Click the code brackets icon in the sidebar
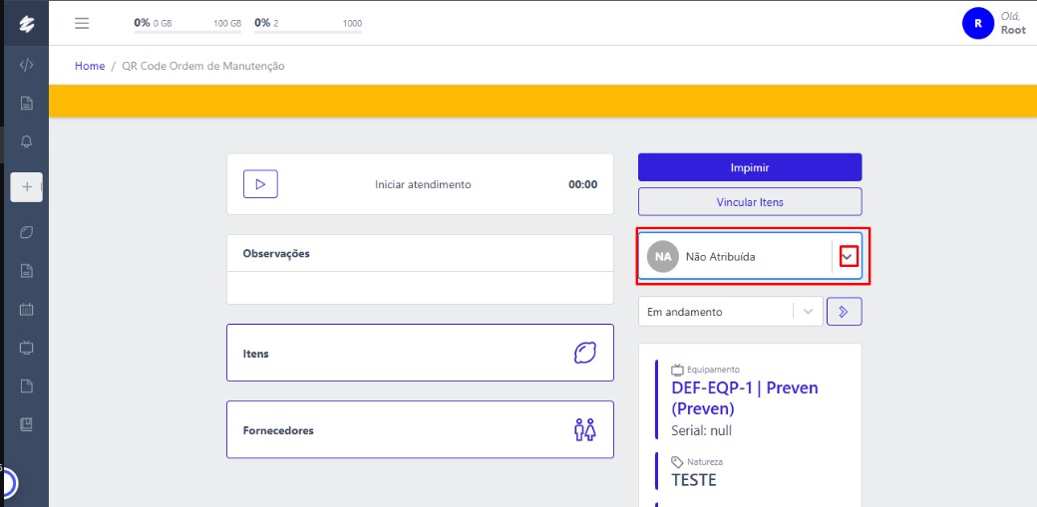Viewport: 1037px width, 507px height. point(27,65)
